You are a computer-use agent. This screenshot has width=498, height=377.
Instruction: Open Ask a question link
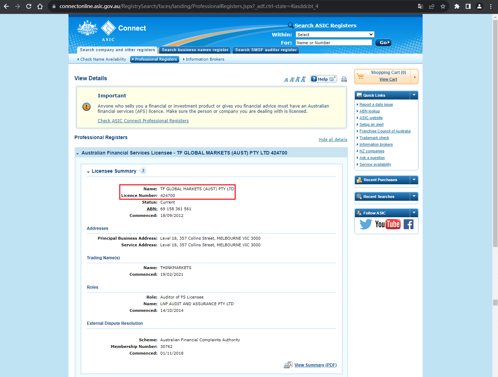(x=372, y=158)
